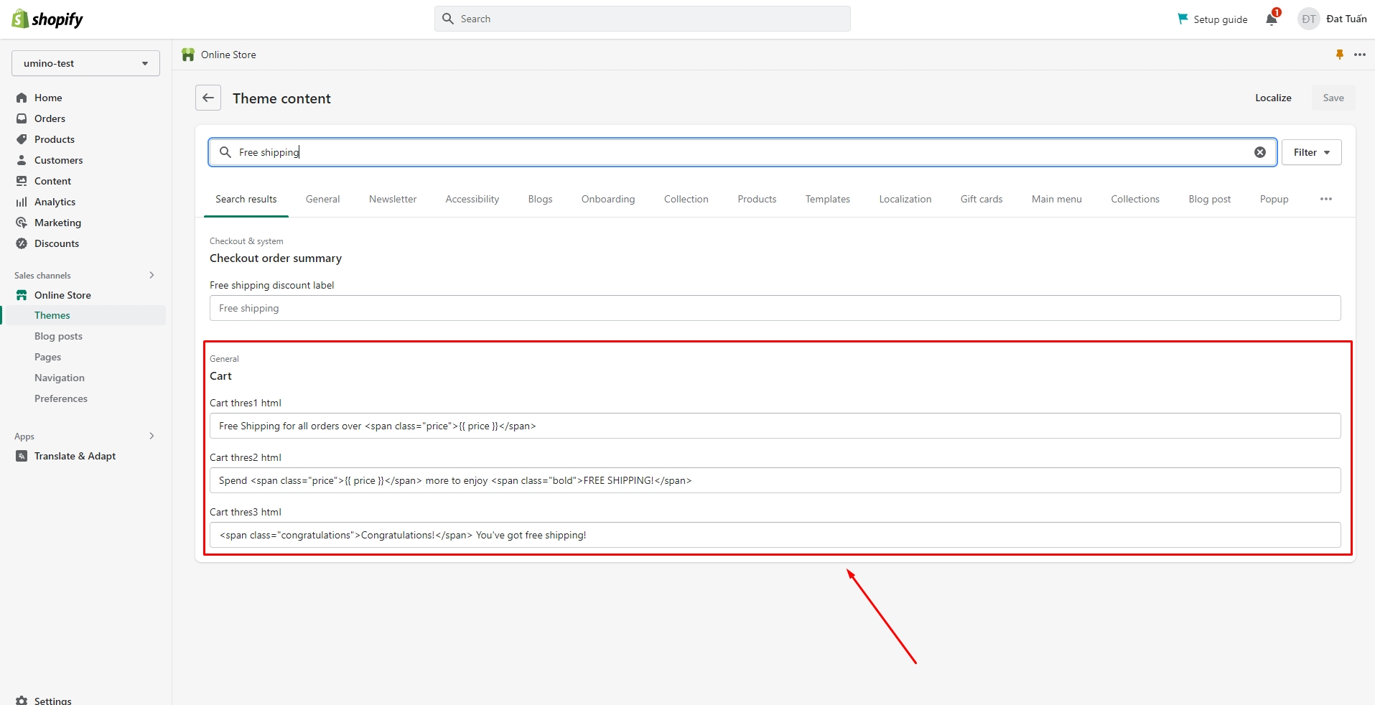Click the Shopify logo

pos(47,19)
